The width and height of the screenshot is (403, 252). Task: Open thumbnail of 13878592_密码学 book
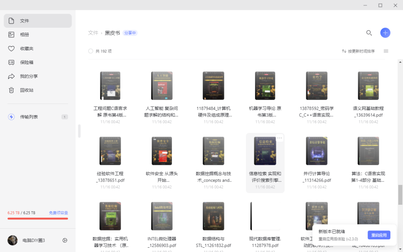(317, 85)
